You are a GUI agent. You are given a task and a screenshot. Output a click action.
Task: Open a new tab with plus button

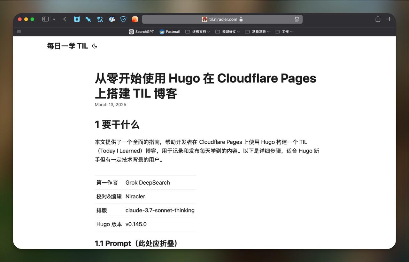point(389,19)
